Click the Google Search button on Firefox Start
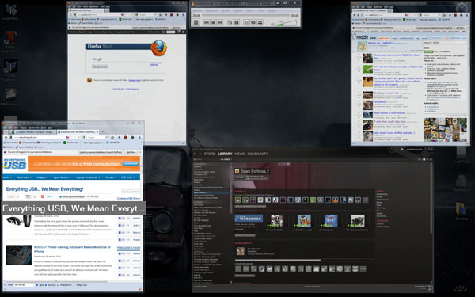The height and width of the screenshot is (297, 475). (101, 67)
